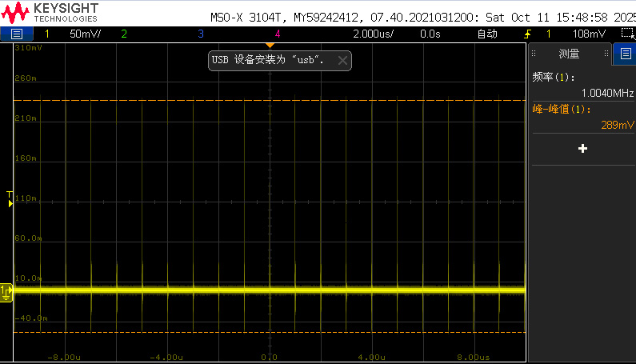
Task: Click the channel 1 ground reference marker
Action: (x=6, y=292)
